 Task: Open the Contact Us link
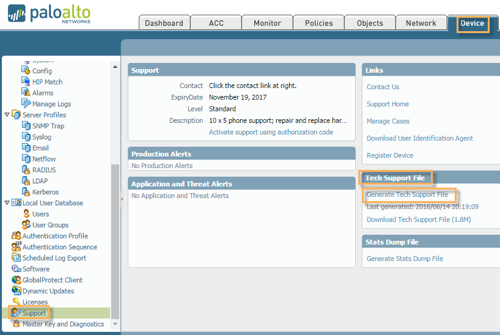(383, 87)
